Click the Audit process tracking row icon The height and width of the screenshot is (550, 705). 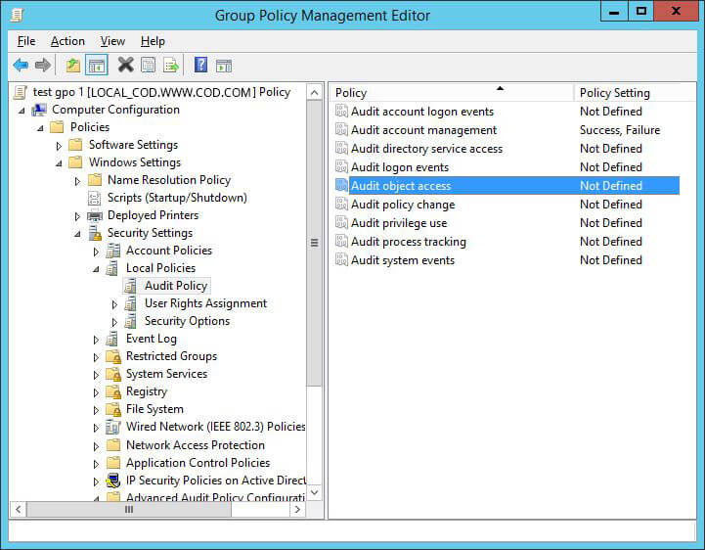point(341,242)
